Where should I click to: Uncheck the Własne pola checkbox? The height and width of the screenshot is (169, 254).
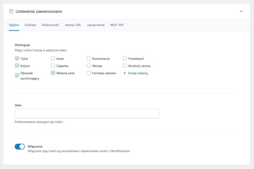coord(53,73)
